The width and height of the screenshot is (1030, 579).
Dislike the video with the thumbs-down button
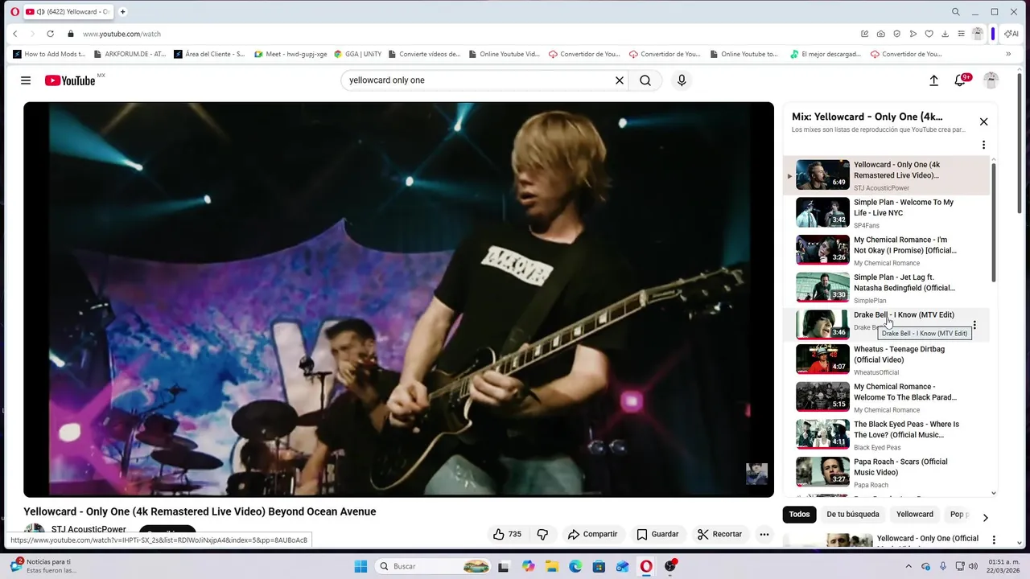coord(542,534)
